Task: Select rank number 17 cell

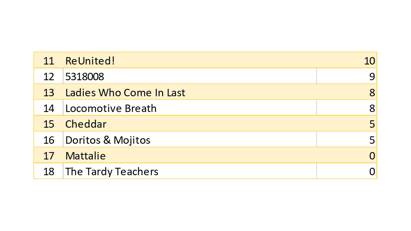Action: [x=48, y=156]
